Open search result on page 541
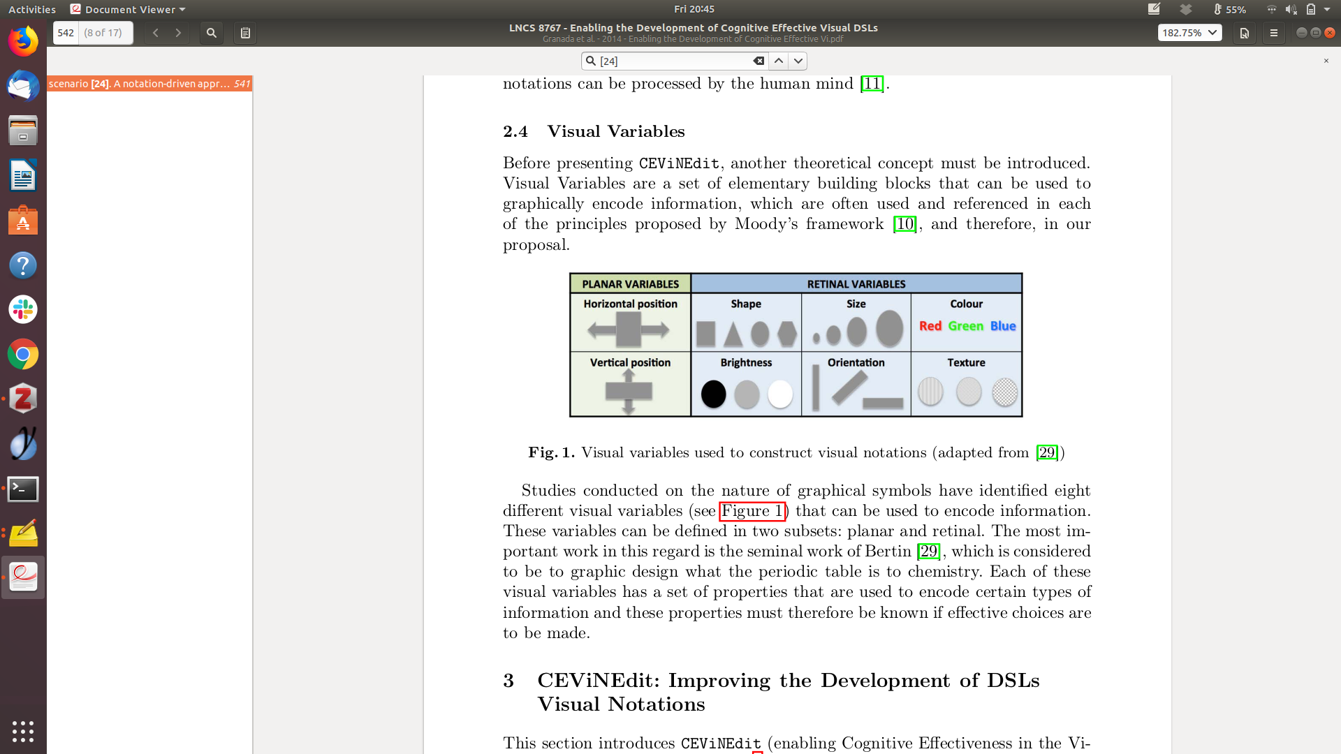1341x754 pixels. click(149, 84)
